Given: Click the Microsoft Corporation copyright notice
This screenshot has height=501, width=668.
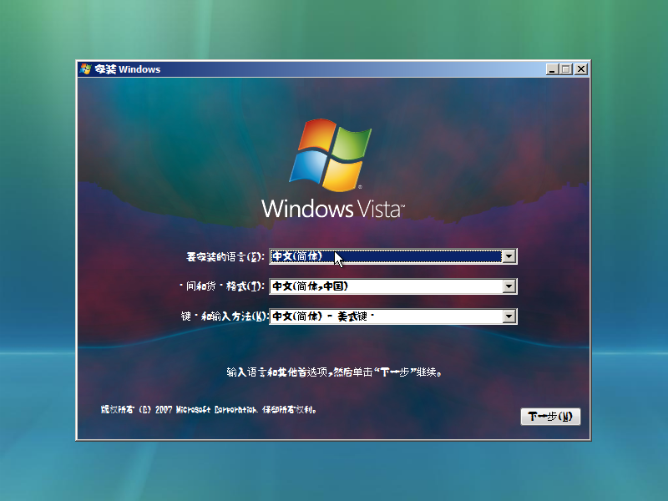Looking at the screenshot, I should click(209, 411).
